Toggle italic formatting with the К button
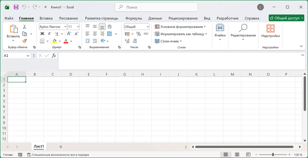Viewport: 308px width, 158px height. (49, 34)
